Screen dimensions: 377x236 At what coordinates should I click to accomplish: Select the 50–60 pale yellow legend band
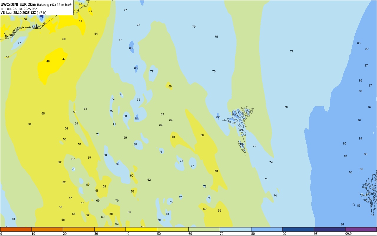click(173, 229)
